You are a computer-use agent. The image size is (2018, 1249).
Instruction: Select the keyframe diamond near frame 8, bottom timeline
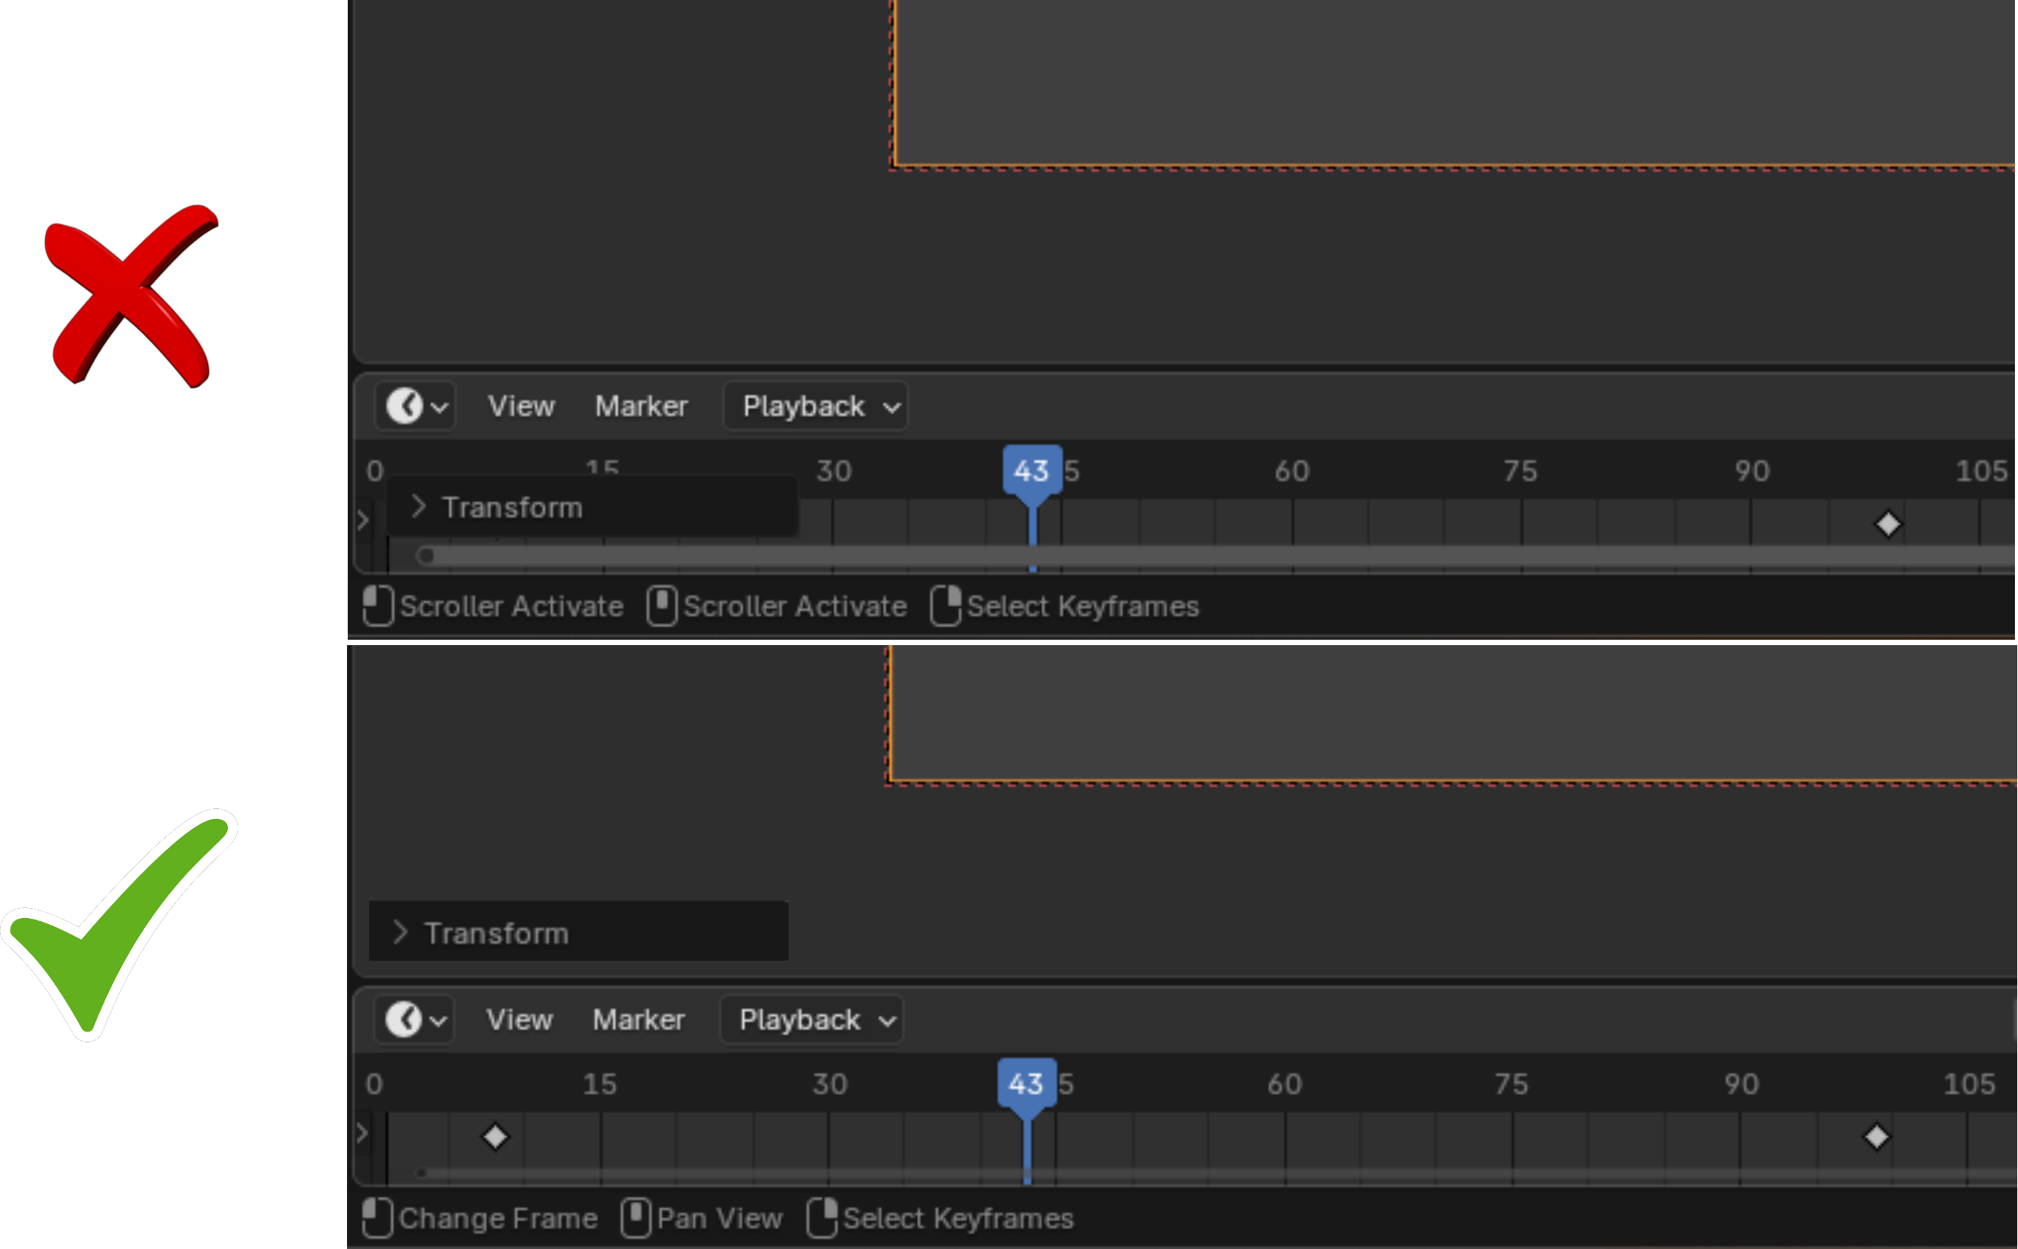coord(495,1137)
